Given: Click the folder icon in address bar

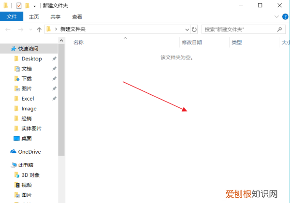Looking at the screenshot, I should [49, 29].
